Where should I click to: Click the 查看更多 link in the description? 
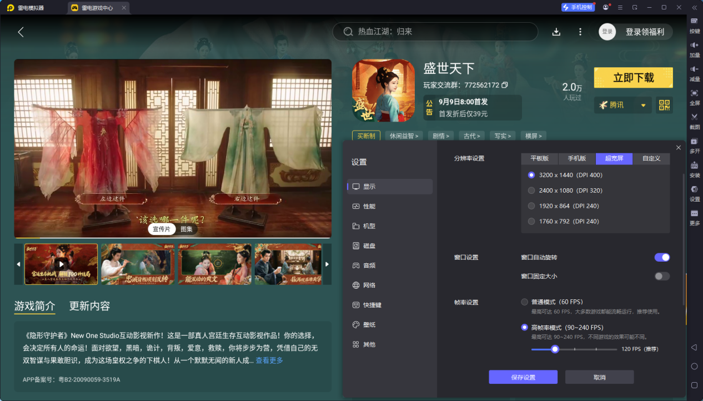(269, 360)
